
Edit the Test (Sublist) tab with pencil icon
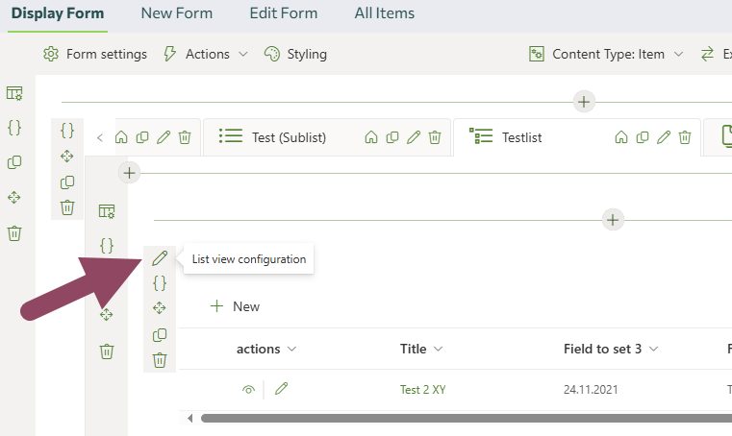(414, 137)
